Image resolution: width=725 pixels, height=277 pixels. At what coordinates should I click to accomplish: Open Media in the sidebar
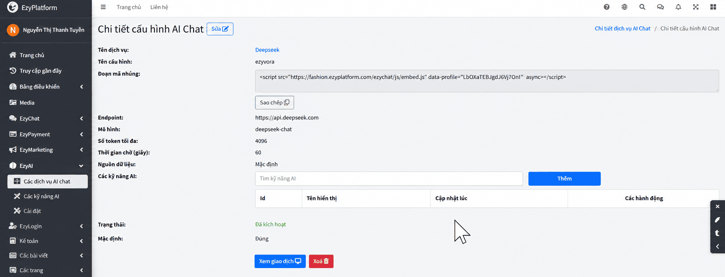coord(27,103)
